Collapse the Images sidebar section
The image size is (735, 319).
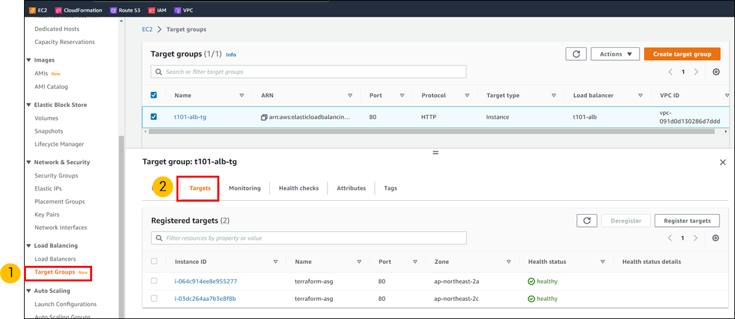click(29, 60)
